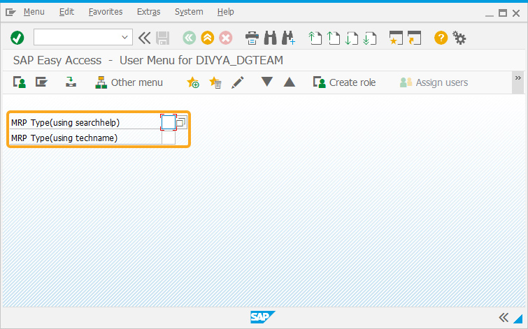The image size is (528, 329).
Task: Open the Extras menu
Action: coord(148,12)
